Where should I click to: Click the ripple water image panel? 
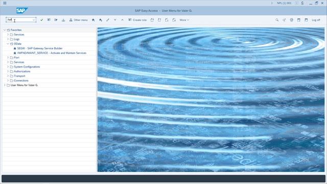pyautogui.click(x=211, y=100)
